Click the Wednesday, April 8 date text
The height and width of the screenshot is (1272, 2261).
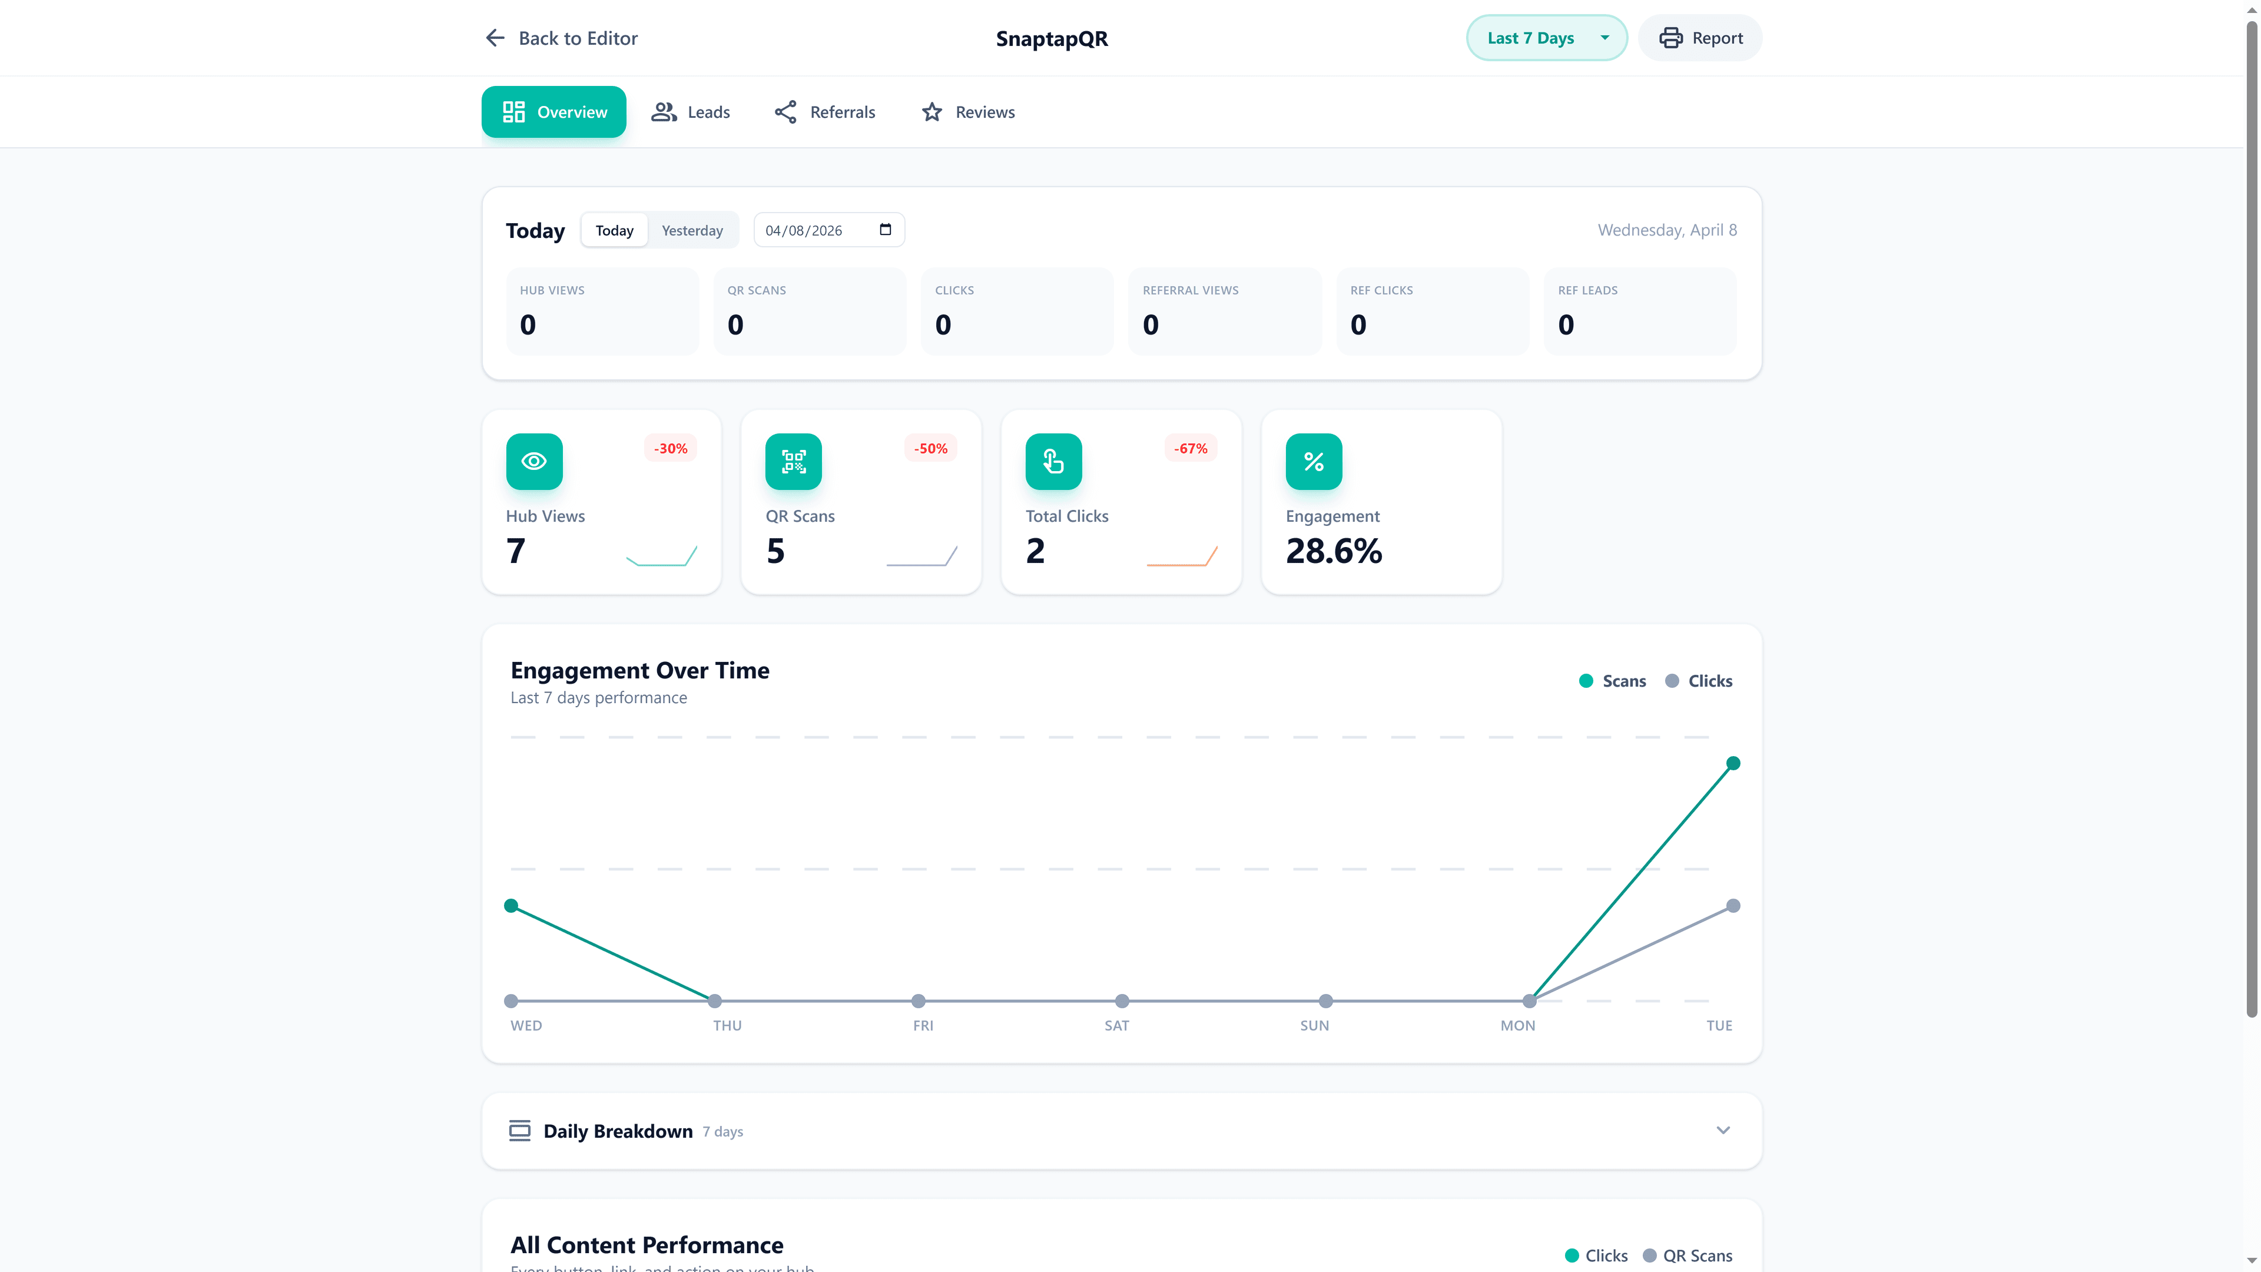click(x=1667, y=230)
